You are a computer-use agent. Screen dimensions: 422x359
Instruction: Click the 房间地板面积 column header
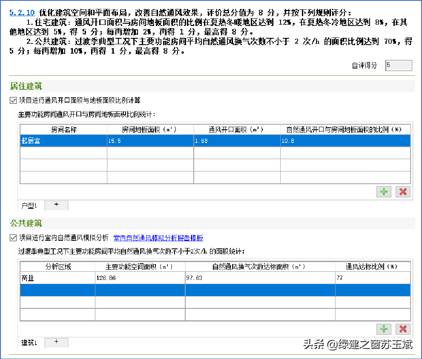click(150, 130)
